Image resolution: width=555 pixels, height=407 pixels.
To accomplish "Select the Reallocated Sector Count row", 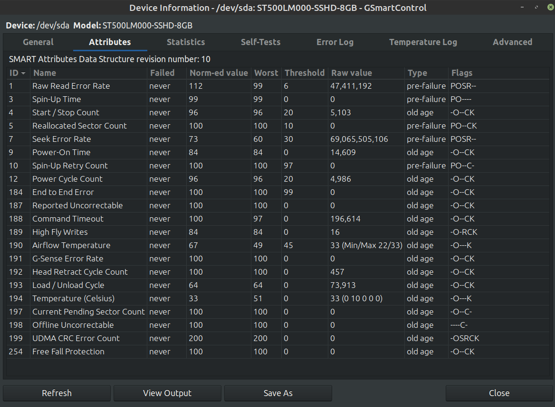I will tap(278, 126).
